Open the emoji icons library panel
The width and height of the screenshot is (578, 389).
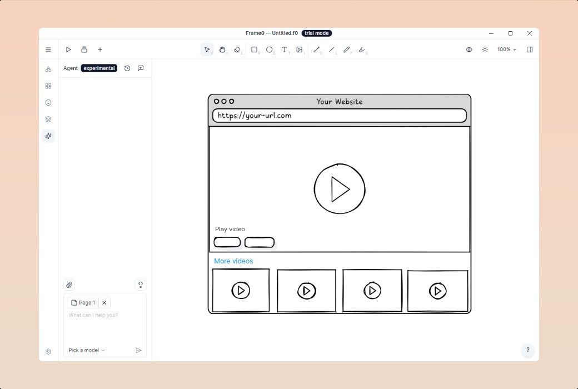pyautogui.click(x=48, y=103)
